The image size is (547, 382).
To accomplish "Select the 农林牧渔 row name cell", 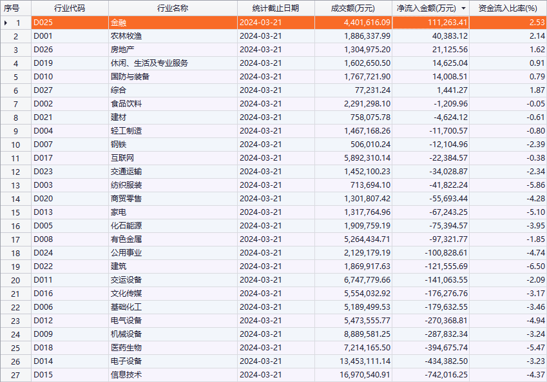I will click(x=126, y=36).
